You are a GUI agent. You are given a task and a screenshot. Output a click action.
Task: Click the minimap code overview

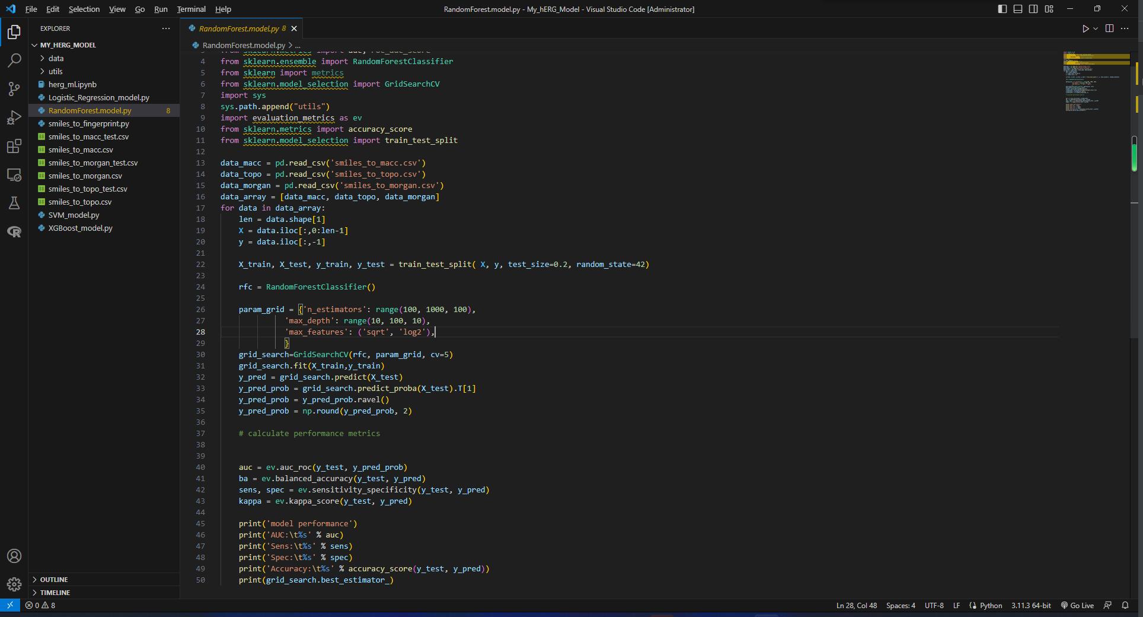click(1096, 82)
